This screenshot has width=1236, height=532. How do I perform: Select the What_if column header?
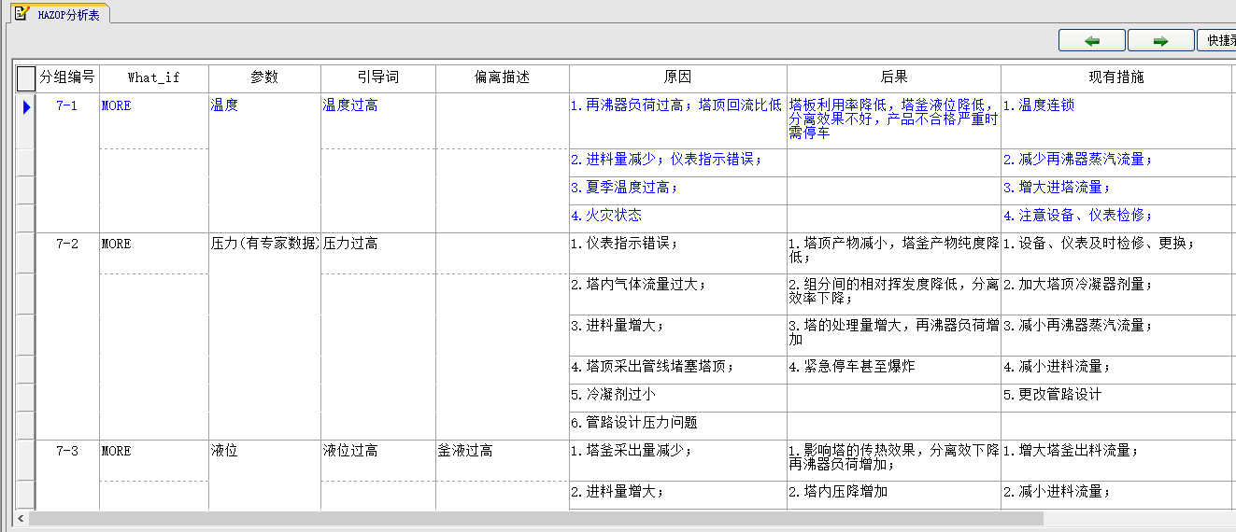[154, 77]
